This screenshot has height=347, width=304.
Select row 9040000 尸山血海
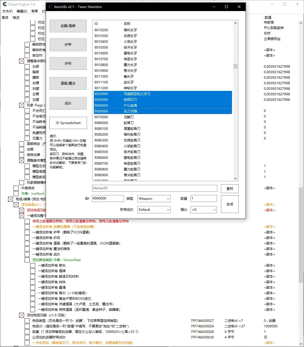coord(163,106)
